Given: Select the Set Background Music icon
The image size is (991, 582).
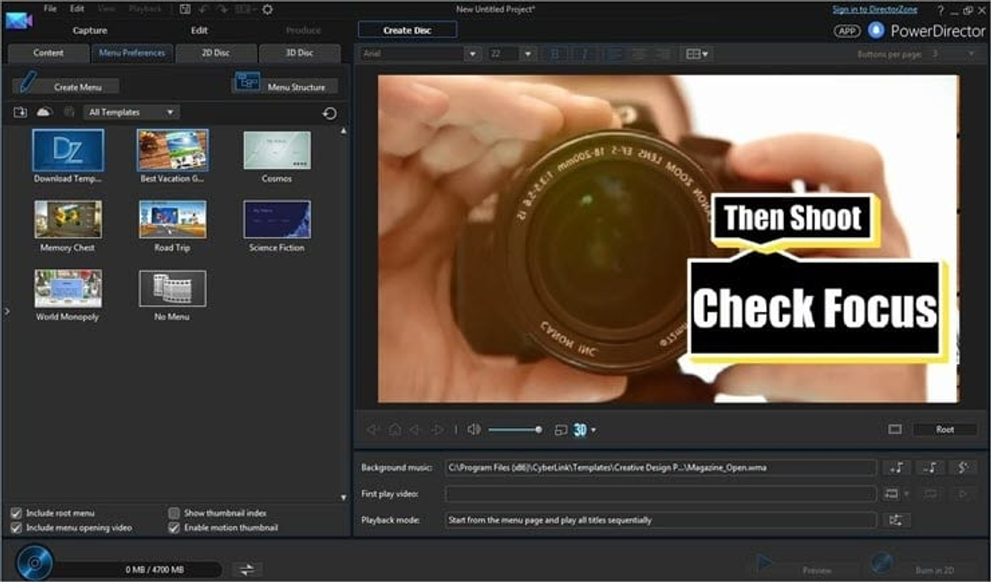Looking at the screenshot, I should [x=895, y=467].
